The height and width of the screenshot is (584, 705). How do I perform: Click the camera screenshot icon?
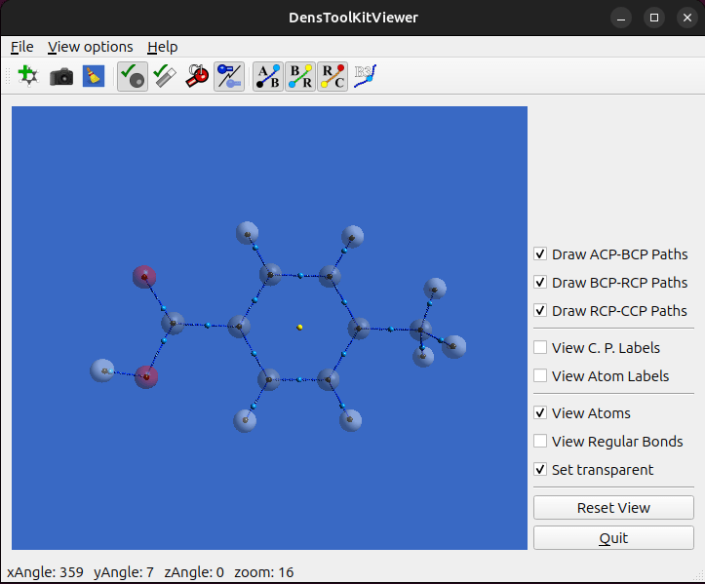pos(61,76)
